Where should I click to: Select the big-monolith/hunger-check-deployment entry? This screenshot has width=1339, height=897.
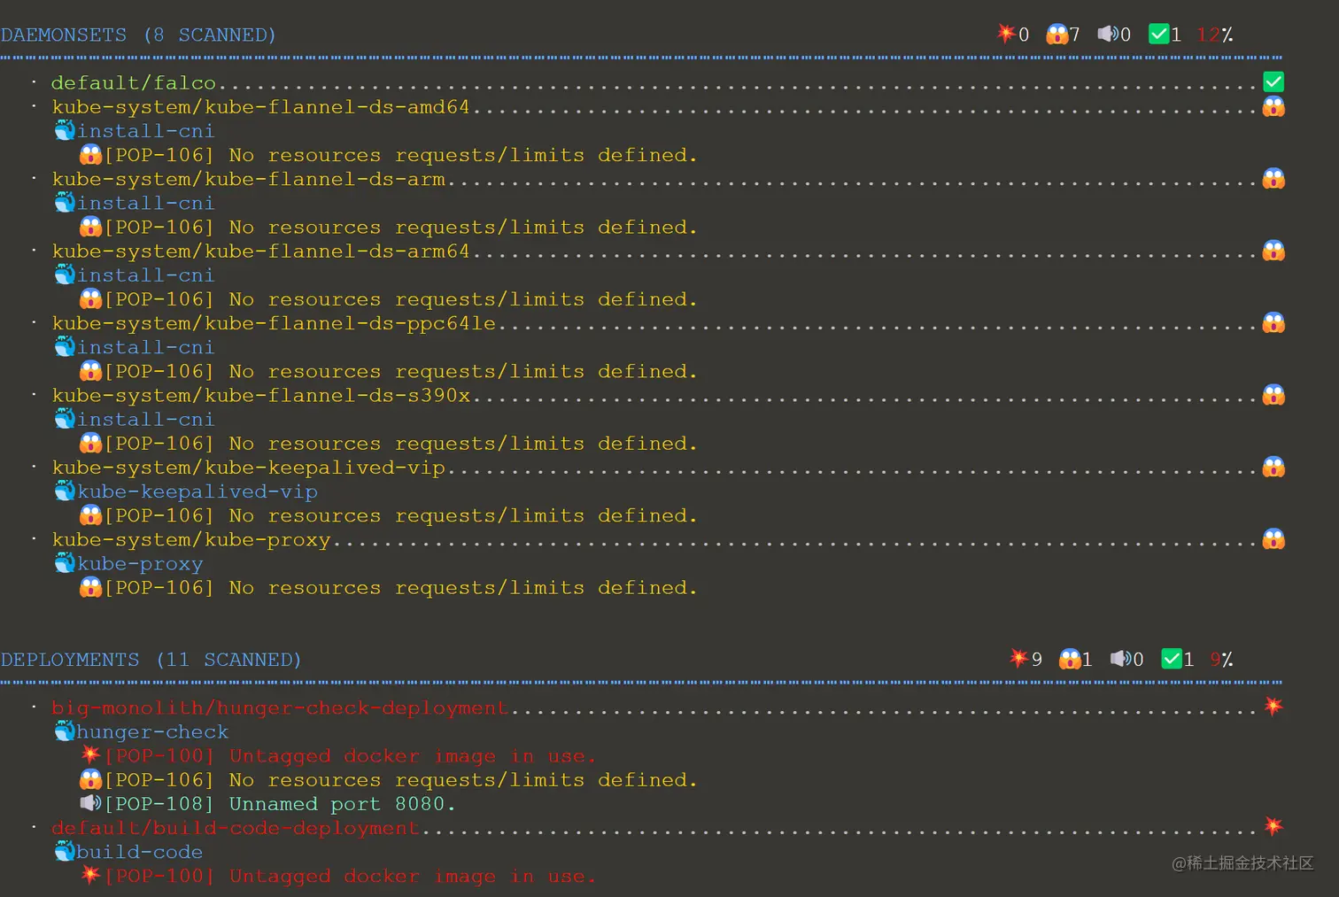(280, 708)
